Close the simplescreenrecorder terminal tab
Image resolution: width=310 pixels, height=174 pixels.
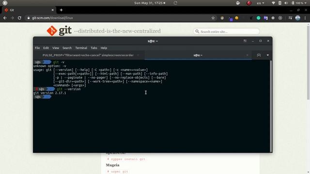138,55
